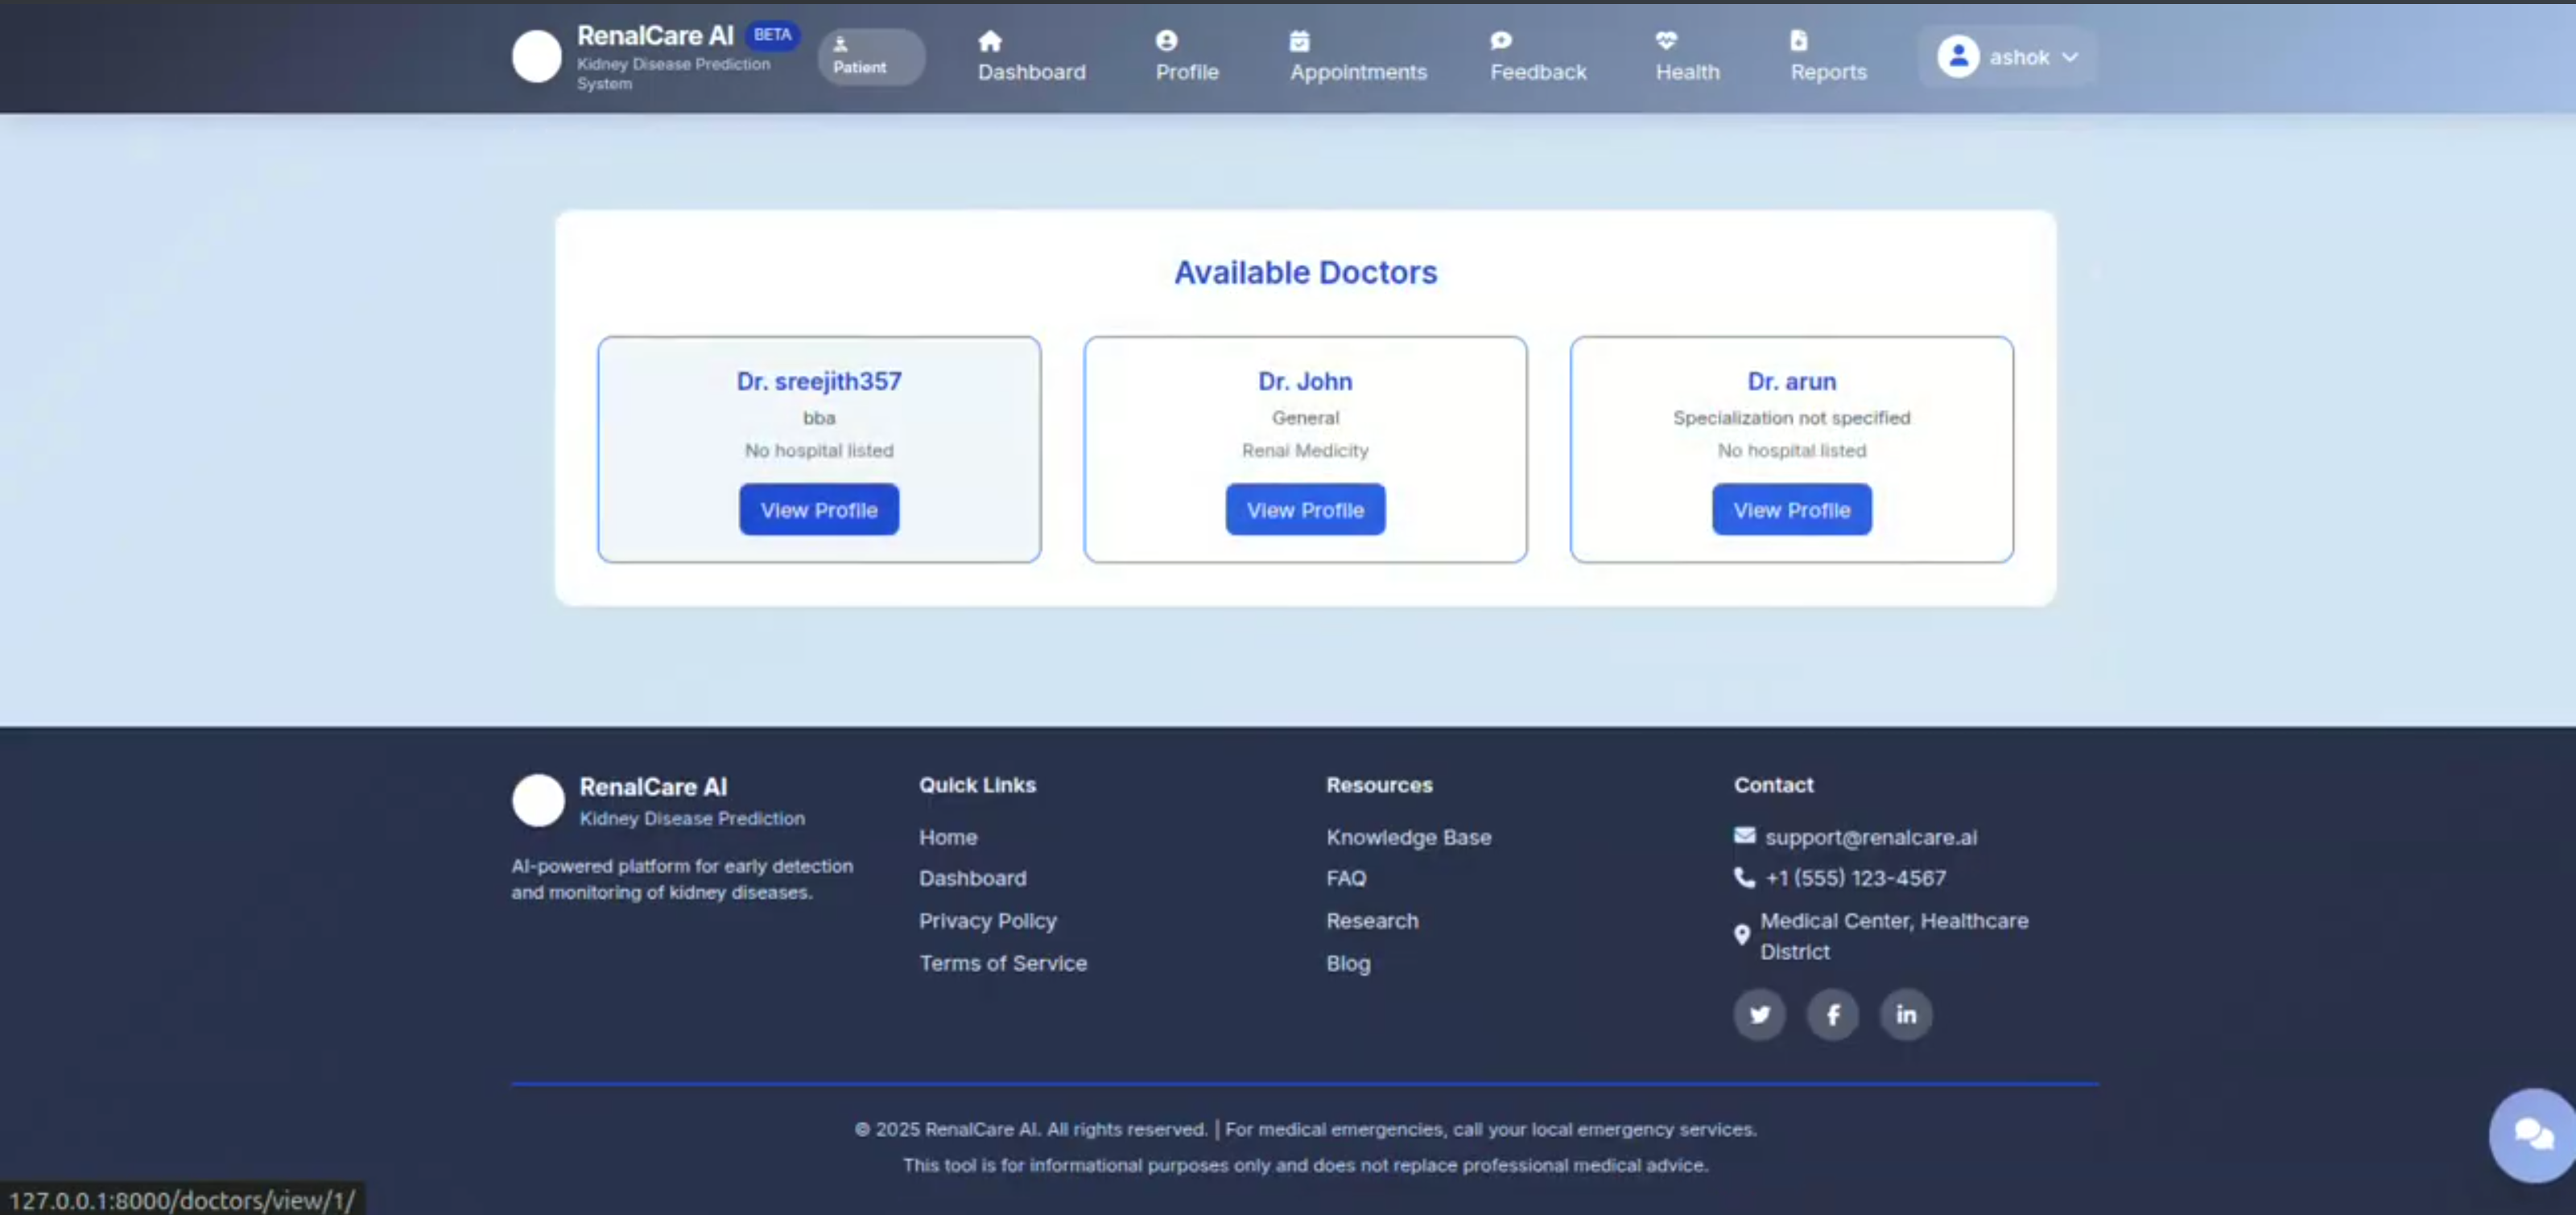The height and width of the screenshot is (1215, 2576).
Task: Click the Patient role badge
Action: [x=871, y=57]
